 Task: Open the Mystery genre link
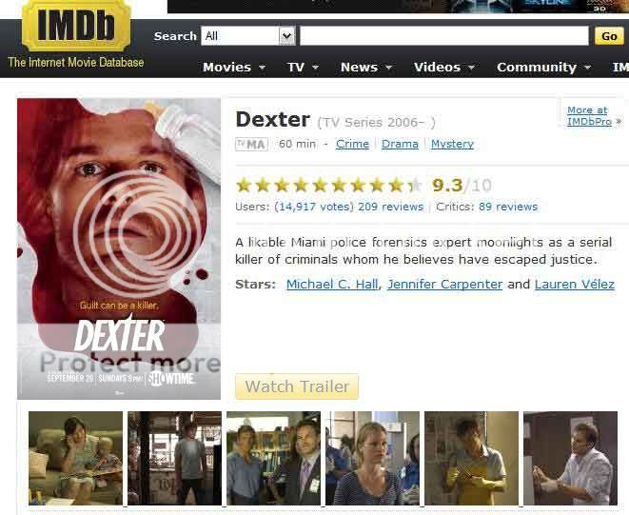click(452, 144)
